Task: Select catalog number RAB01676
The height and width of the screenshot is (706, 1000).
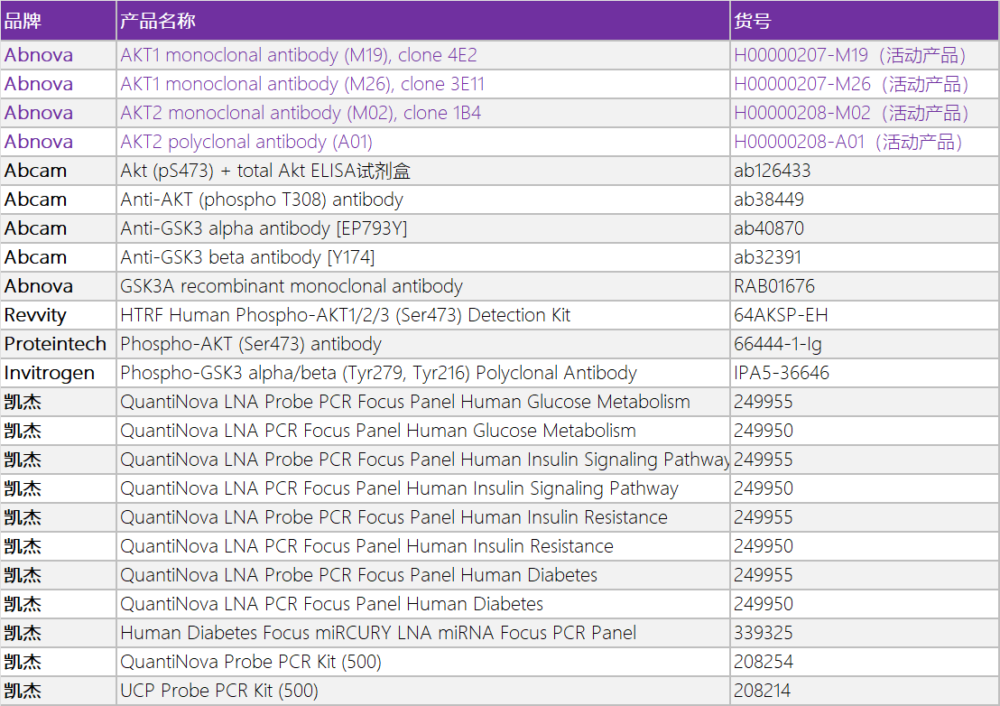Action: pos(865,286)
